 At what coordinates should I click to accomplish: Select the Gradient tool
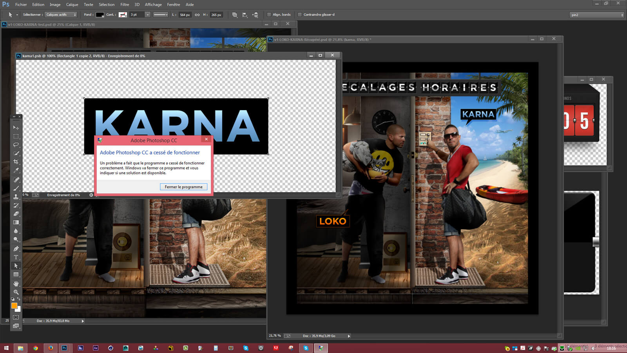point(16,222)
